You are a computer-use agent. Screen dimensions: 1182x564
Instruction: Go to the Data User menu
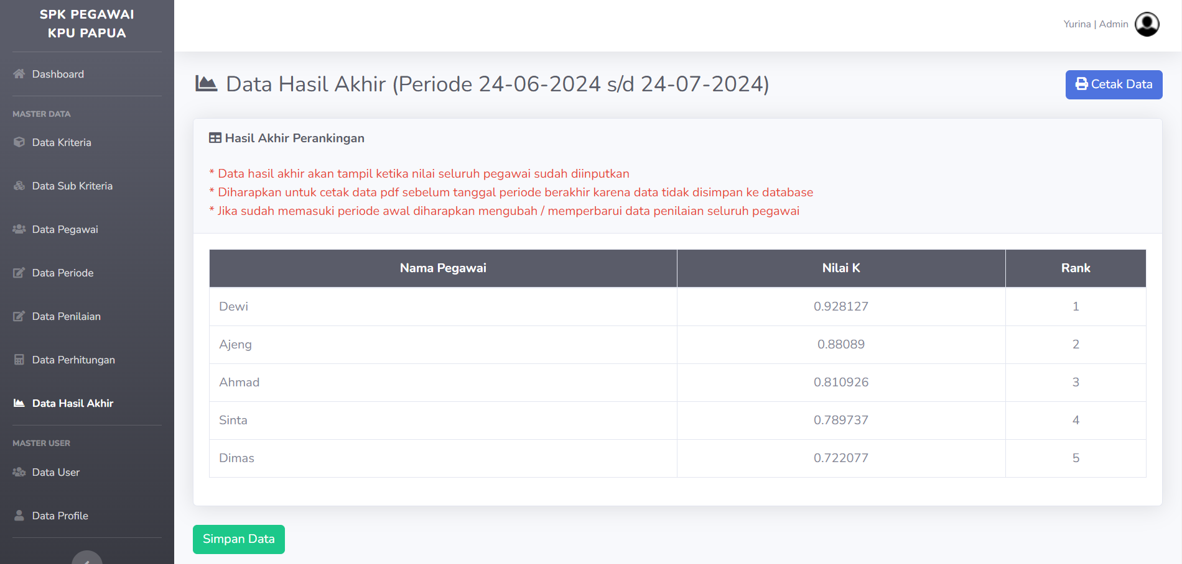click(x=56, y=472)
